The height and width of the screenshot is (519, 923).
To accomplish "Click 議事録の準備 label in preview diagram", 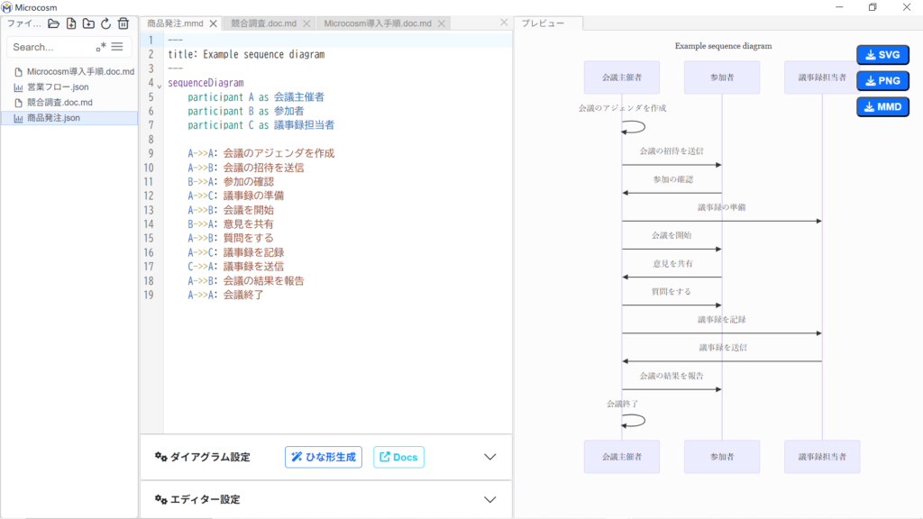I will click(722, 207).
